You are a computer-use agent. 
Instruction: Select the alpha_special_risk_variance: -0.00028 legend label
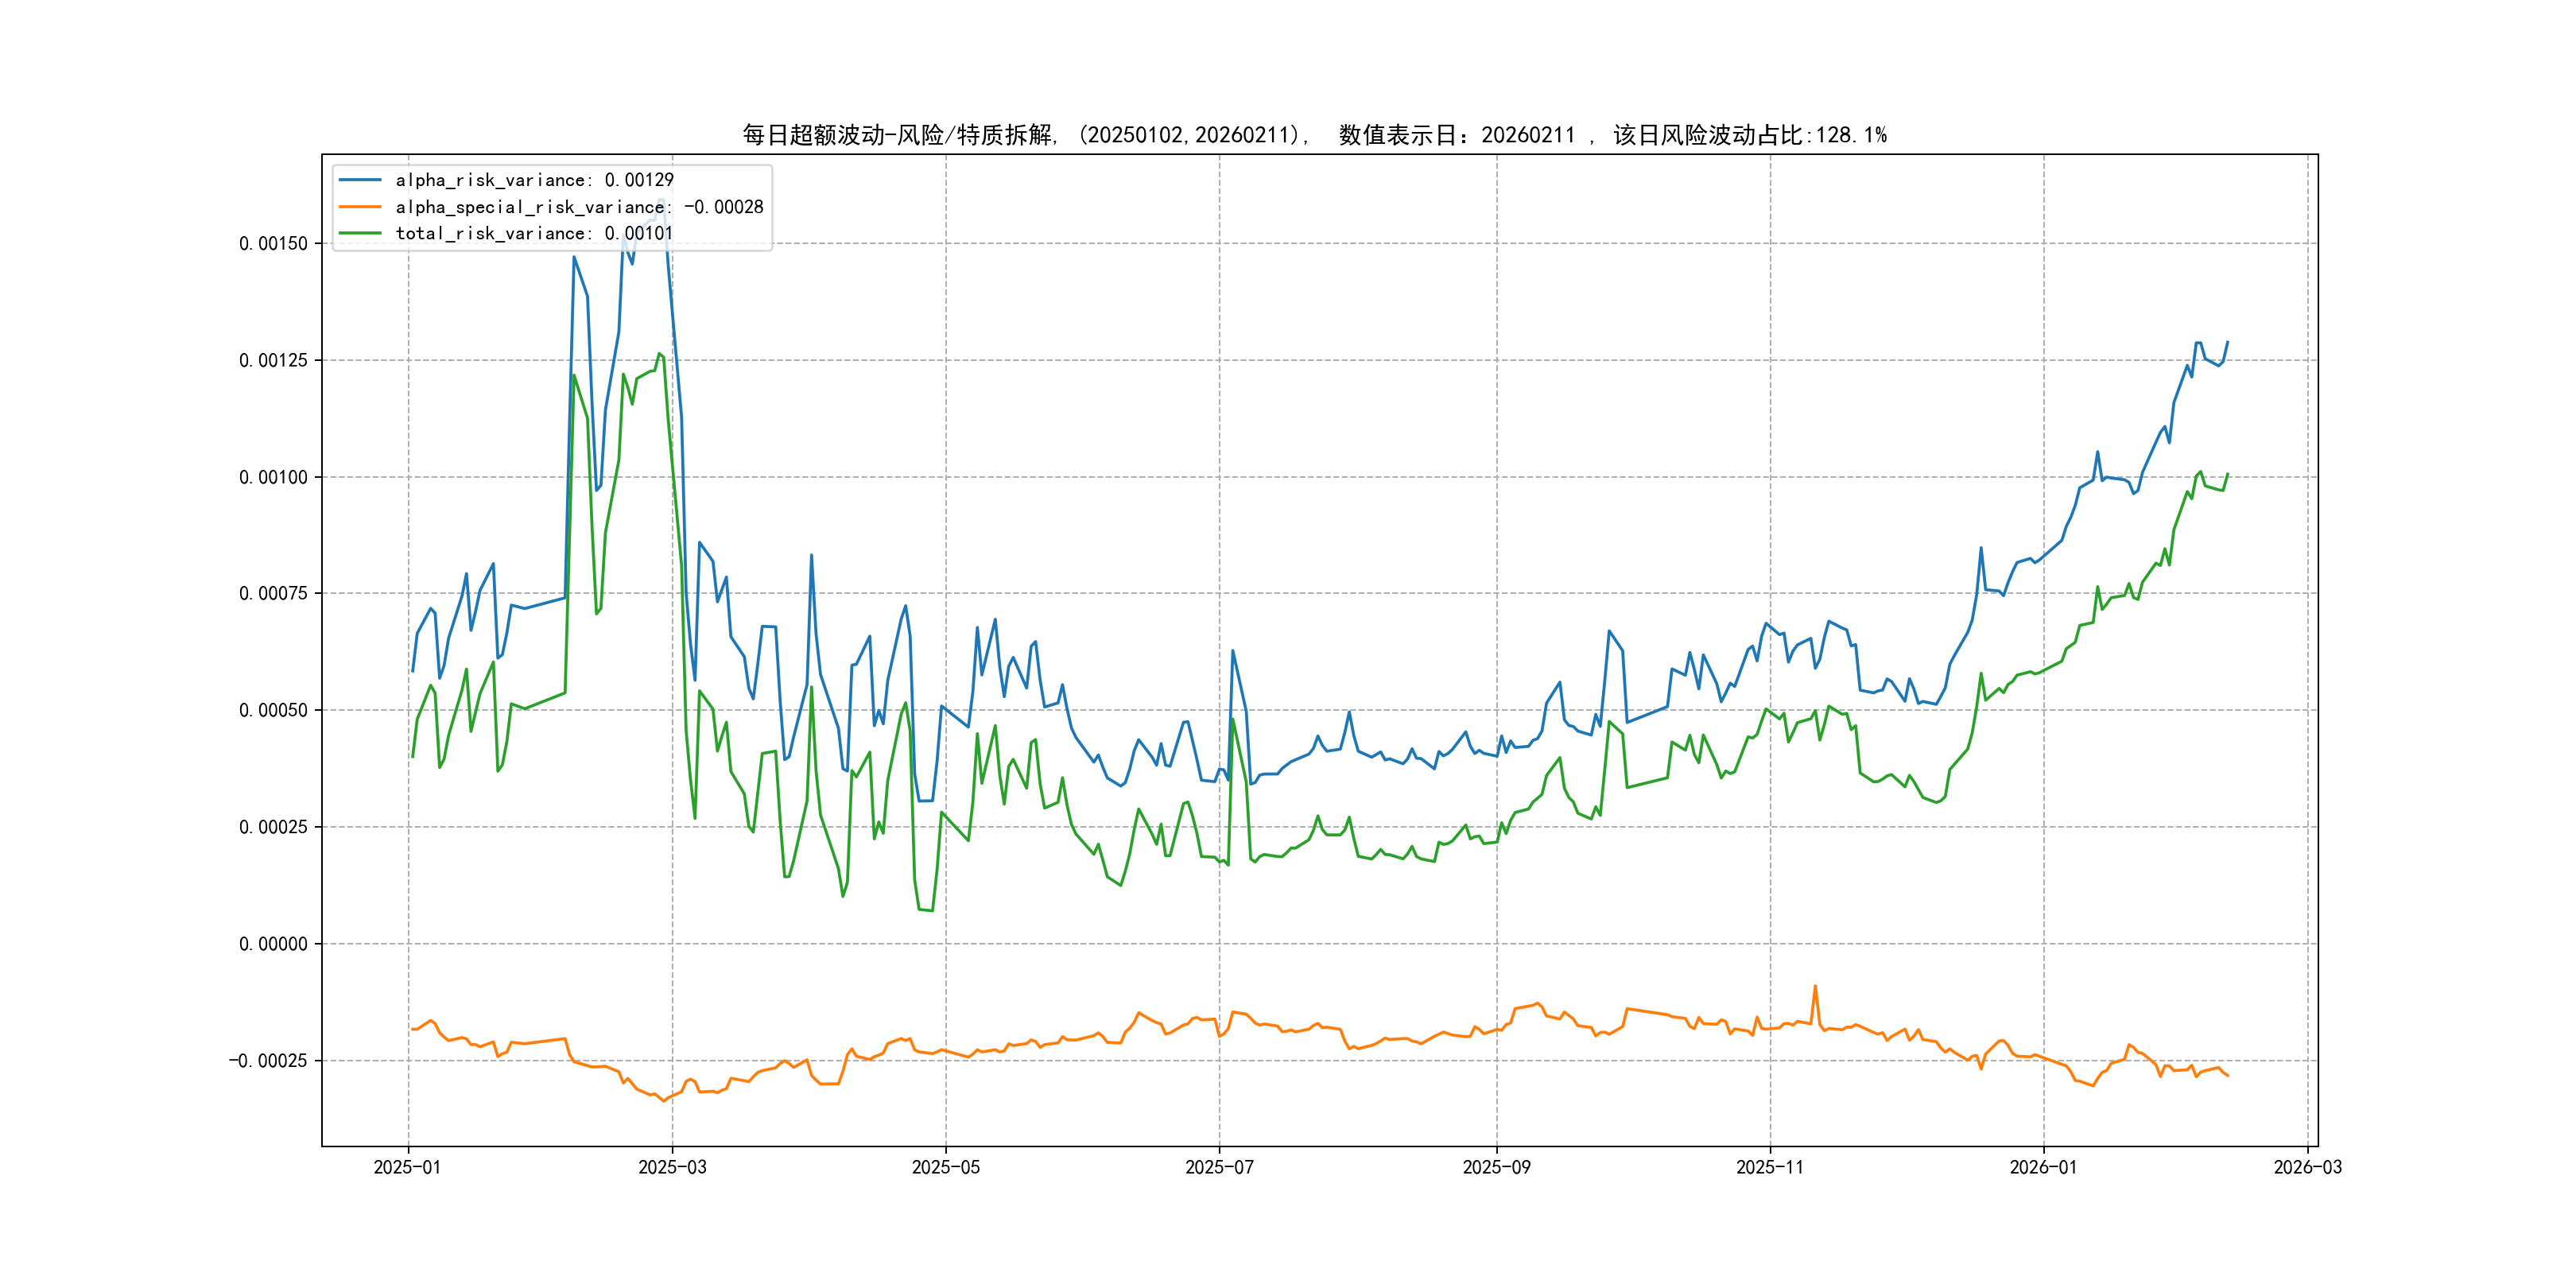point(579,207)
